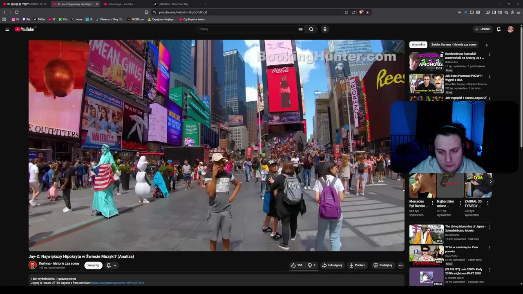Like the video with thumbs up
Image resolution: width=523 pixels, height=294 pixels.
(x=297, y=265)
